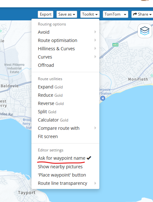The image size is (153, 202).
Task: Click the Share arrow icon
Action: pyautogui.click(x=135, y=14)
